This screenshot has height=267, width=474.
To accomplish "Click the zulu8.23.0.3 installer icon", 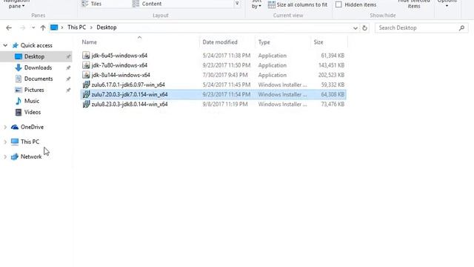I will (86, 104).
